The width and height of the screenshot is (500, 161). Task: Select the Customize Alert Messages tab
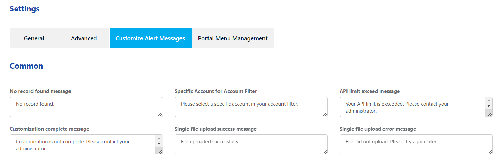point(150,38)
